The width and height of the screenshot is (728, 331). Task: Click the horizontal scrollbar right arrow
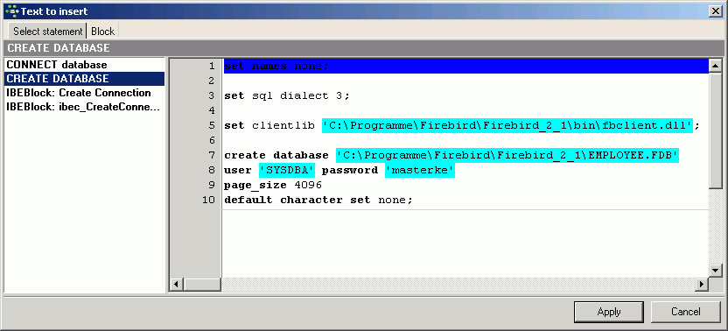click(x=702, y=284)
